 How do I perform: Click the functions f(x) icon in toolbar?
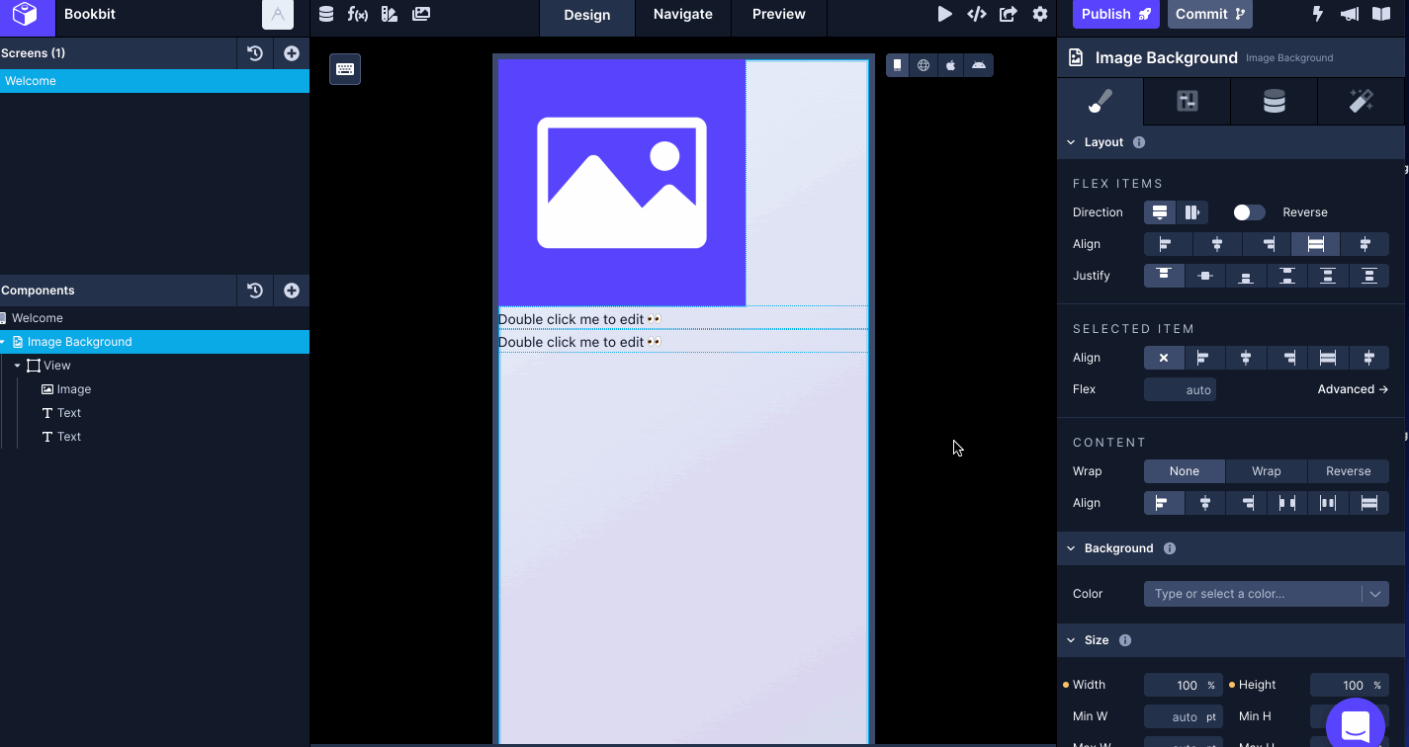pyautogui.click(x=358, y=14)
